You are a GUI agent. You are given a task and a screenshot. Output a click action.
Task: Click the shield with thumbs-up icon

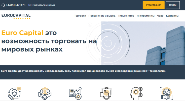[x=106, y=93]
